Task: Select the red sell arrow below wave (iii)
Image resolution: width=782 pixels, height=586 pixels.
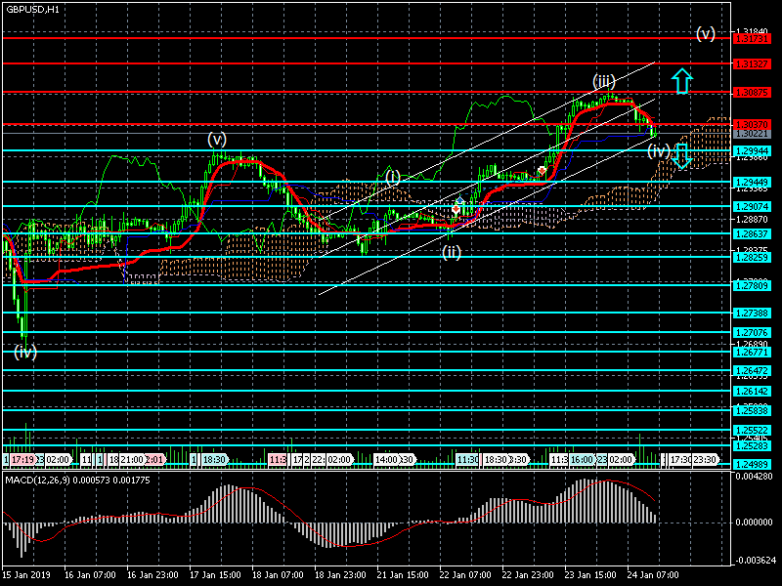Action: click(542, 170)
